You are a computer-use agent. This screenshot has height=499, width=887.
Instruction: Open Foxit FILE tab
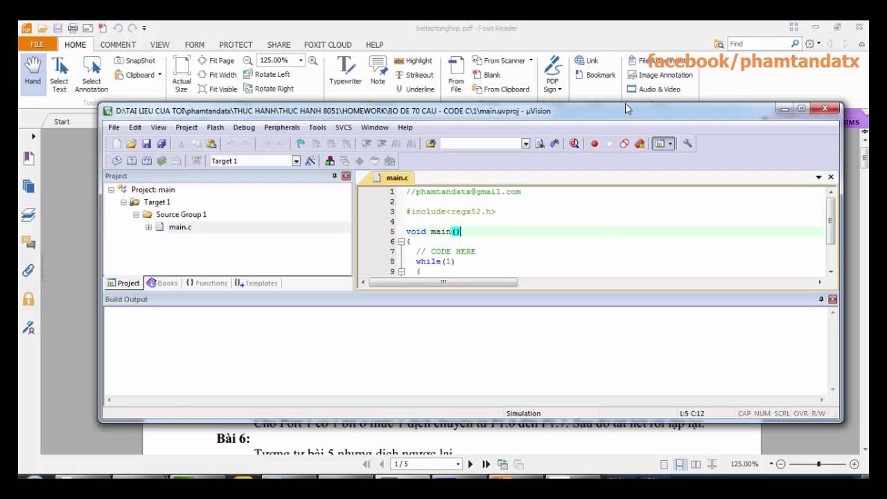[37, 44]
